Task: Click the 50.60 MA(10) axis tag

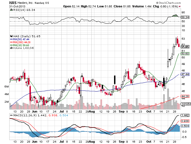Action: click(x=185, y=54)
